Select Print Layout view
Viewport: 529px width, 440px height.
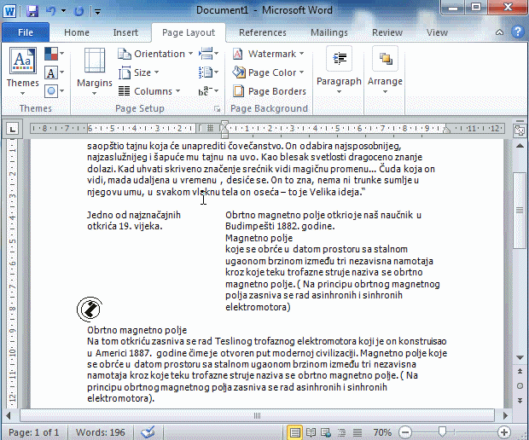click(x=295, y=432)
